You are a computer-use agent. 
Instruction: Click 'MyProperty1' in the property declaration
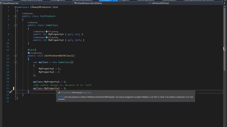click(56, 34)
